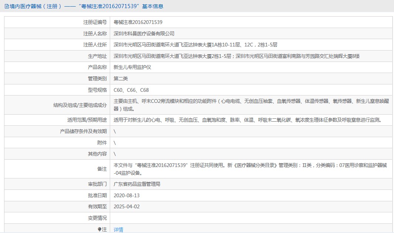Click the 注册证编号 label

pos(95,22)
